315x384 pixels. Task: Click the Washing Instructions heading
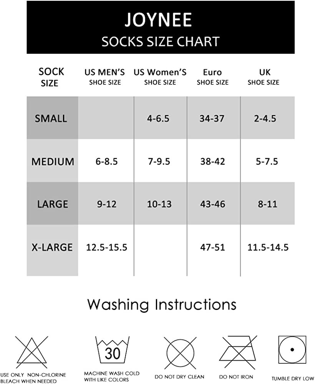pos(162,305)
